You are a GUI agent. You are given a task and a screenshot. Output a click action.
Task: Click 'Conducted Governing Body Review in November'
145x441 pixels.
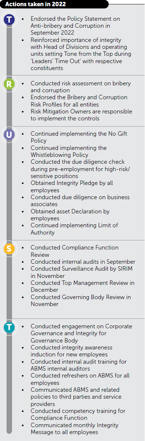click(81, 301)
